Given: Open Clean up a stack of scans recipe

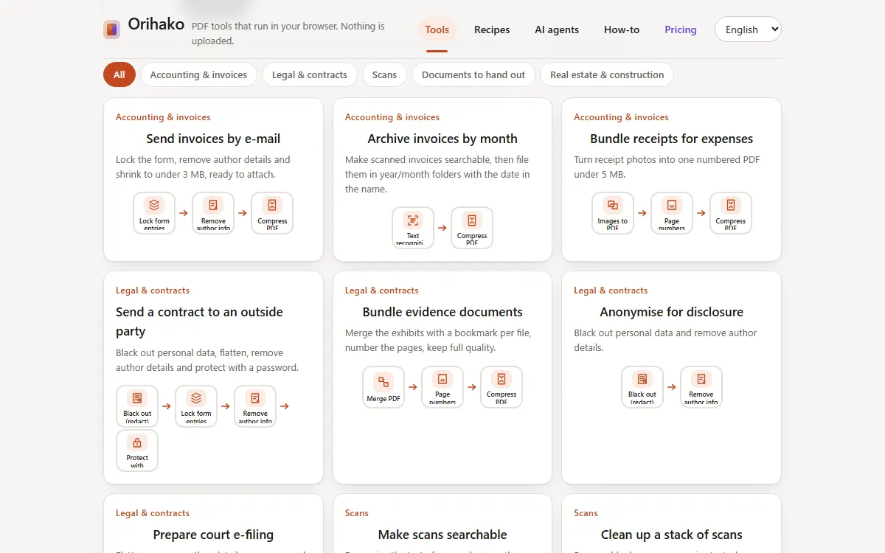Looking at the screenshot, I should click(672, 535).
